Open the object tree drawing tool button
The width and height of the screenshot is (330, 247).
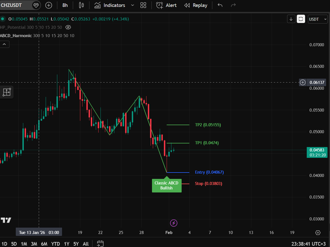[x=7, y=92]
